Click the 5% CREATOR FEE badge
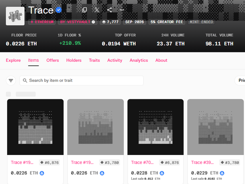This screenshot has height=184, width=245. point(167,22)
